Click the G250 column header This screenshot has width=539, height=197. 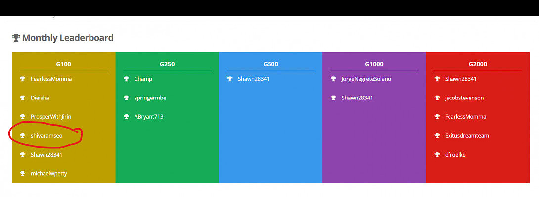click(x=167, y=64)
